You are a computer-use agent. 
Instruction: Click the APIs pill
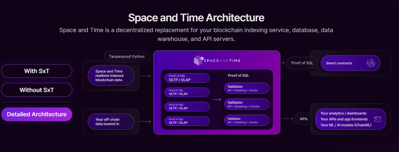tap(304, 119)
